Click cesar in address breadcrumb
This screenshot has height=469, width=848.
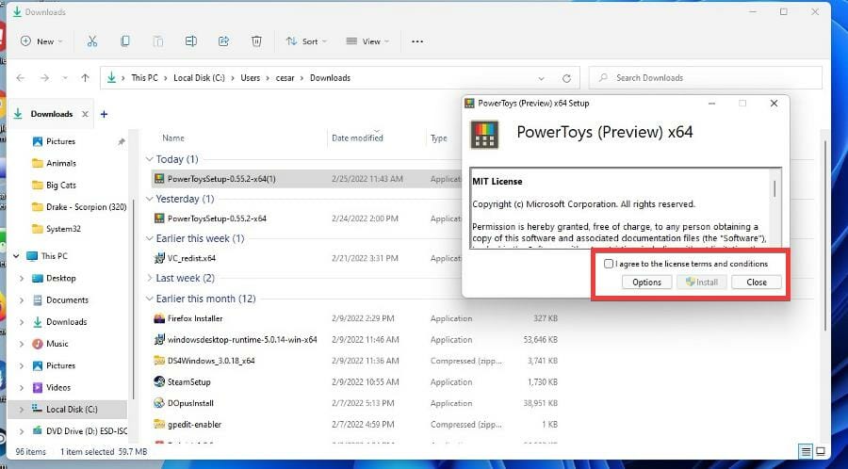point(285,78)
